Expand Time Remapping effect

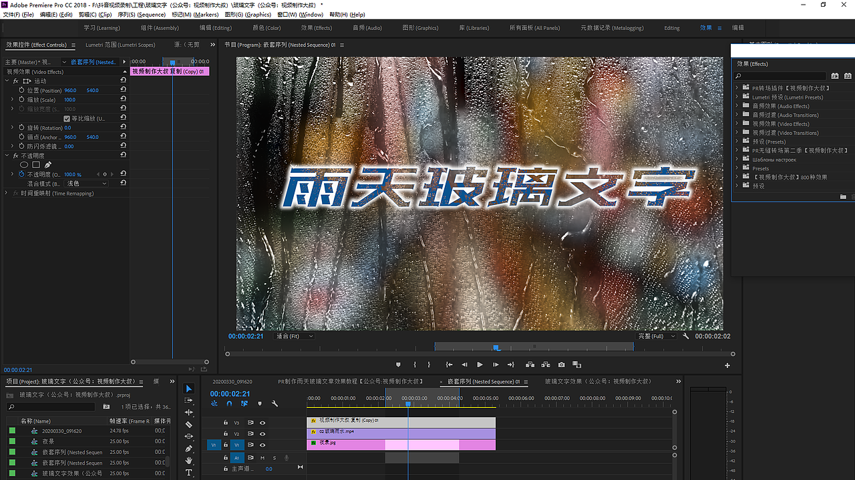click(7, 193)
